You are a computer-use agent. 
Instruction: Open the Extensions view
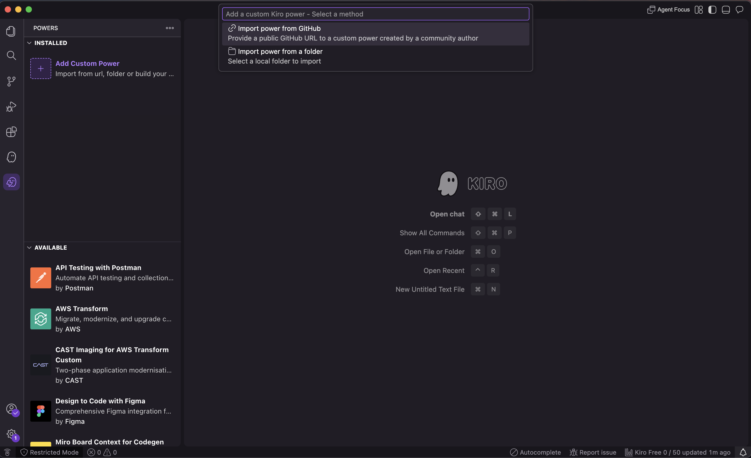tap(11, 132)
